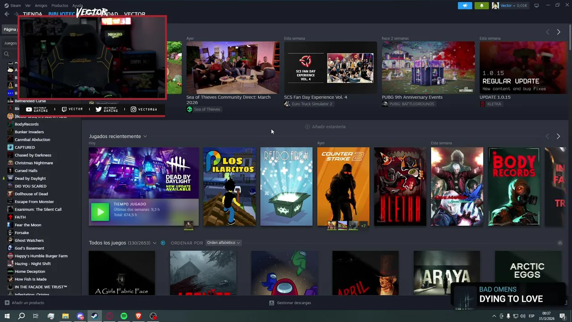Open Arctic Eggs game tile
Screen dimensions: 572x322
coord(528,273)
